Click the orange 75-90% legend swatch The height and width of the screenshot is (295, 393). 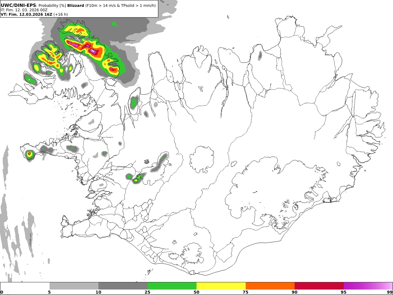pyautogui.click(x=270, y=286)
